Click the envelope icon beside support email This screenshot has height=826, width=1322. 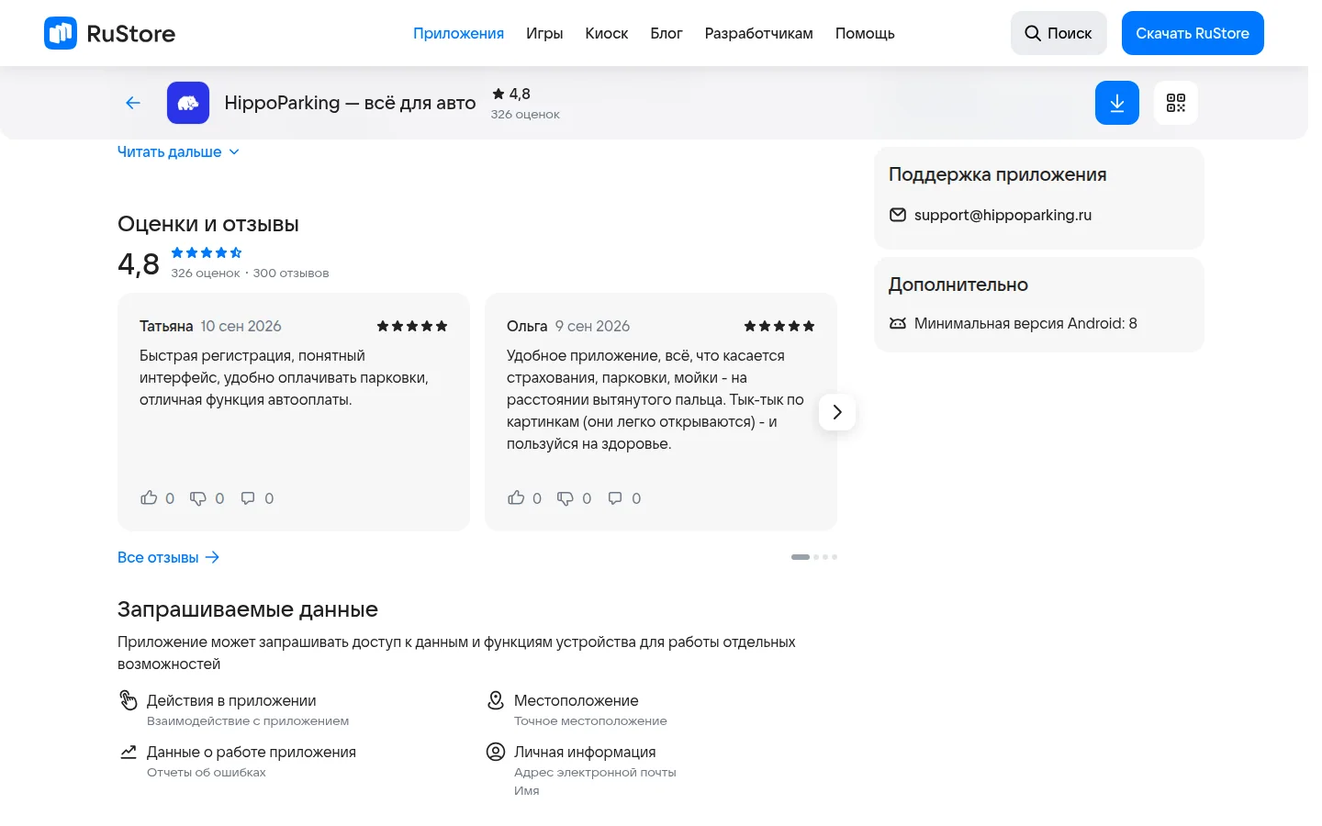pyautogui.click(x=898, y=215)
